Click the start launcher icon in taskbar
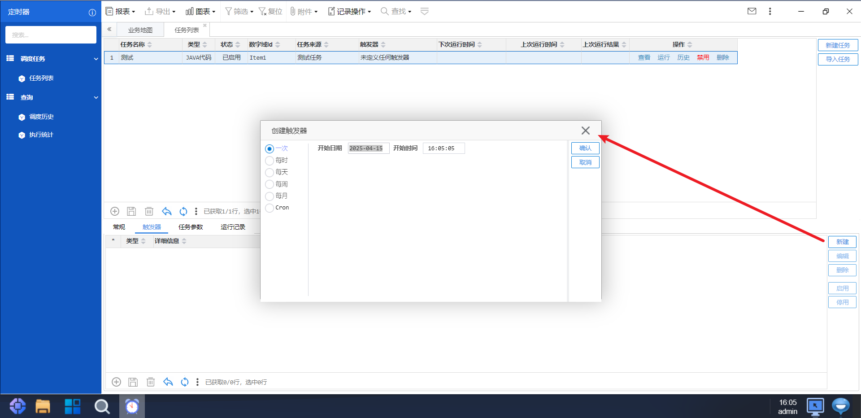 pyautogui.click(x=17, y=406)
